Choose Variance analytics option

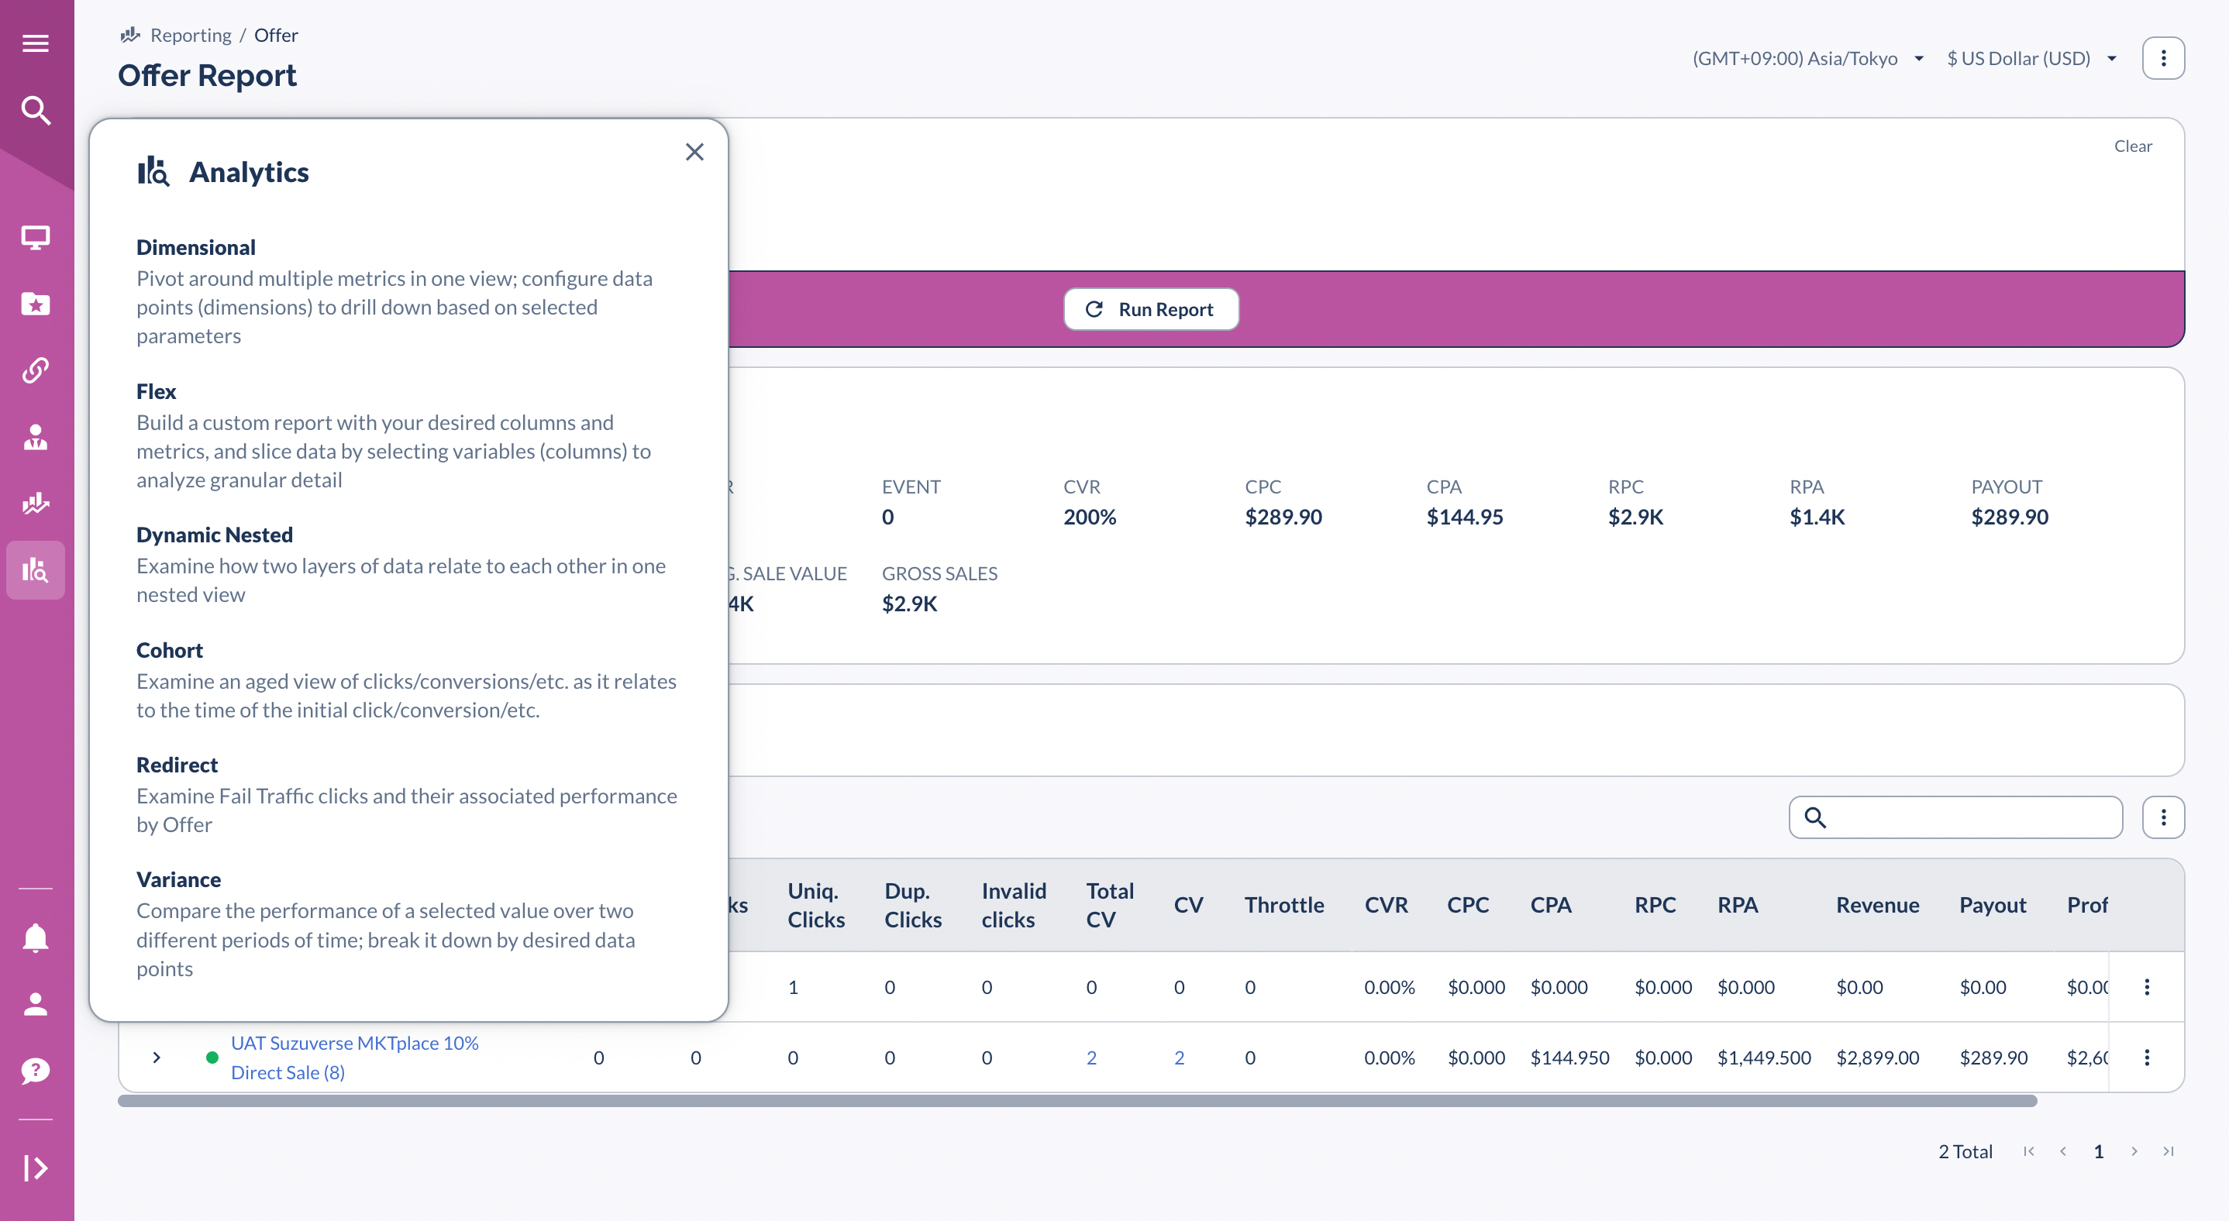pyautogui.click(x=178, y=879)
